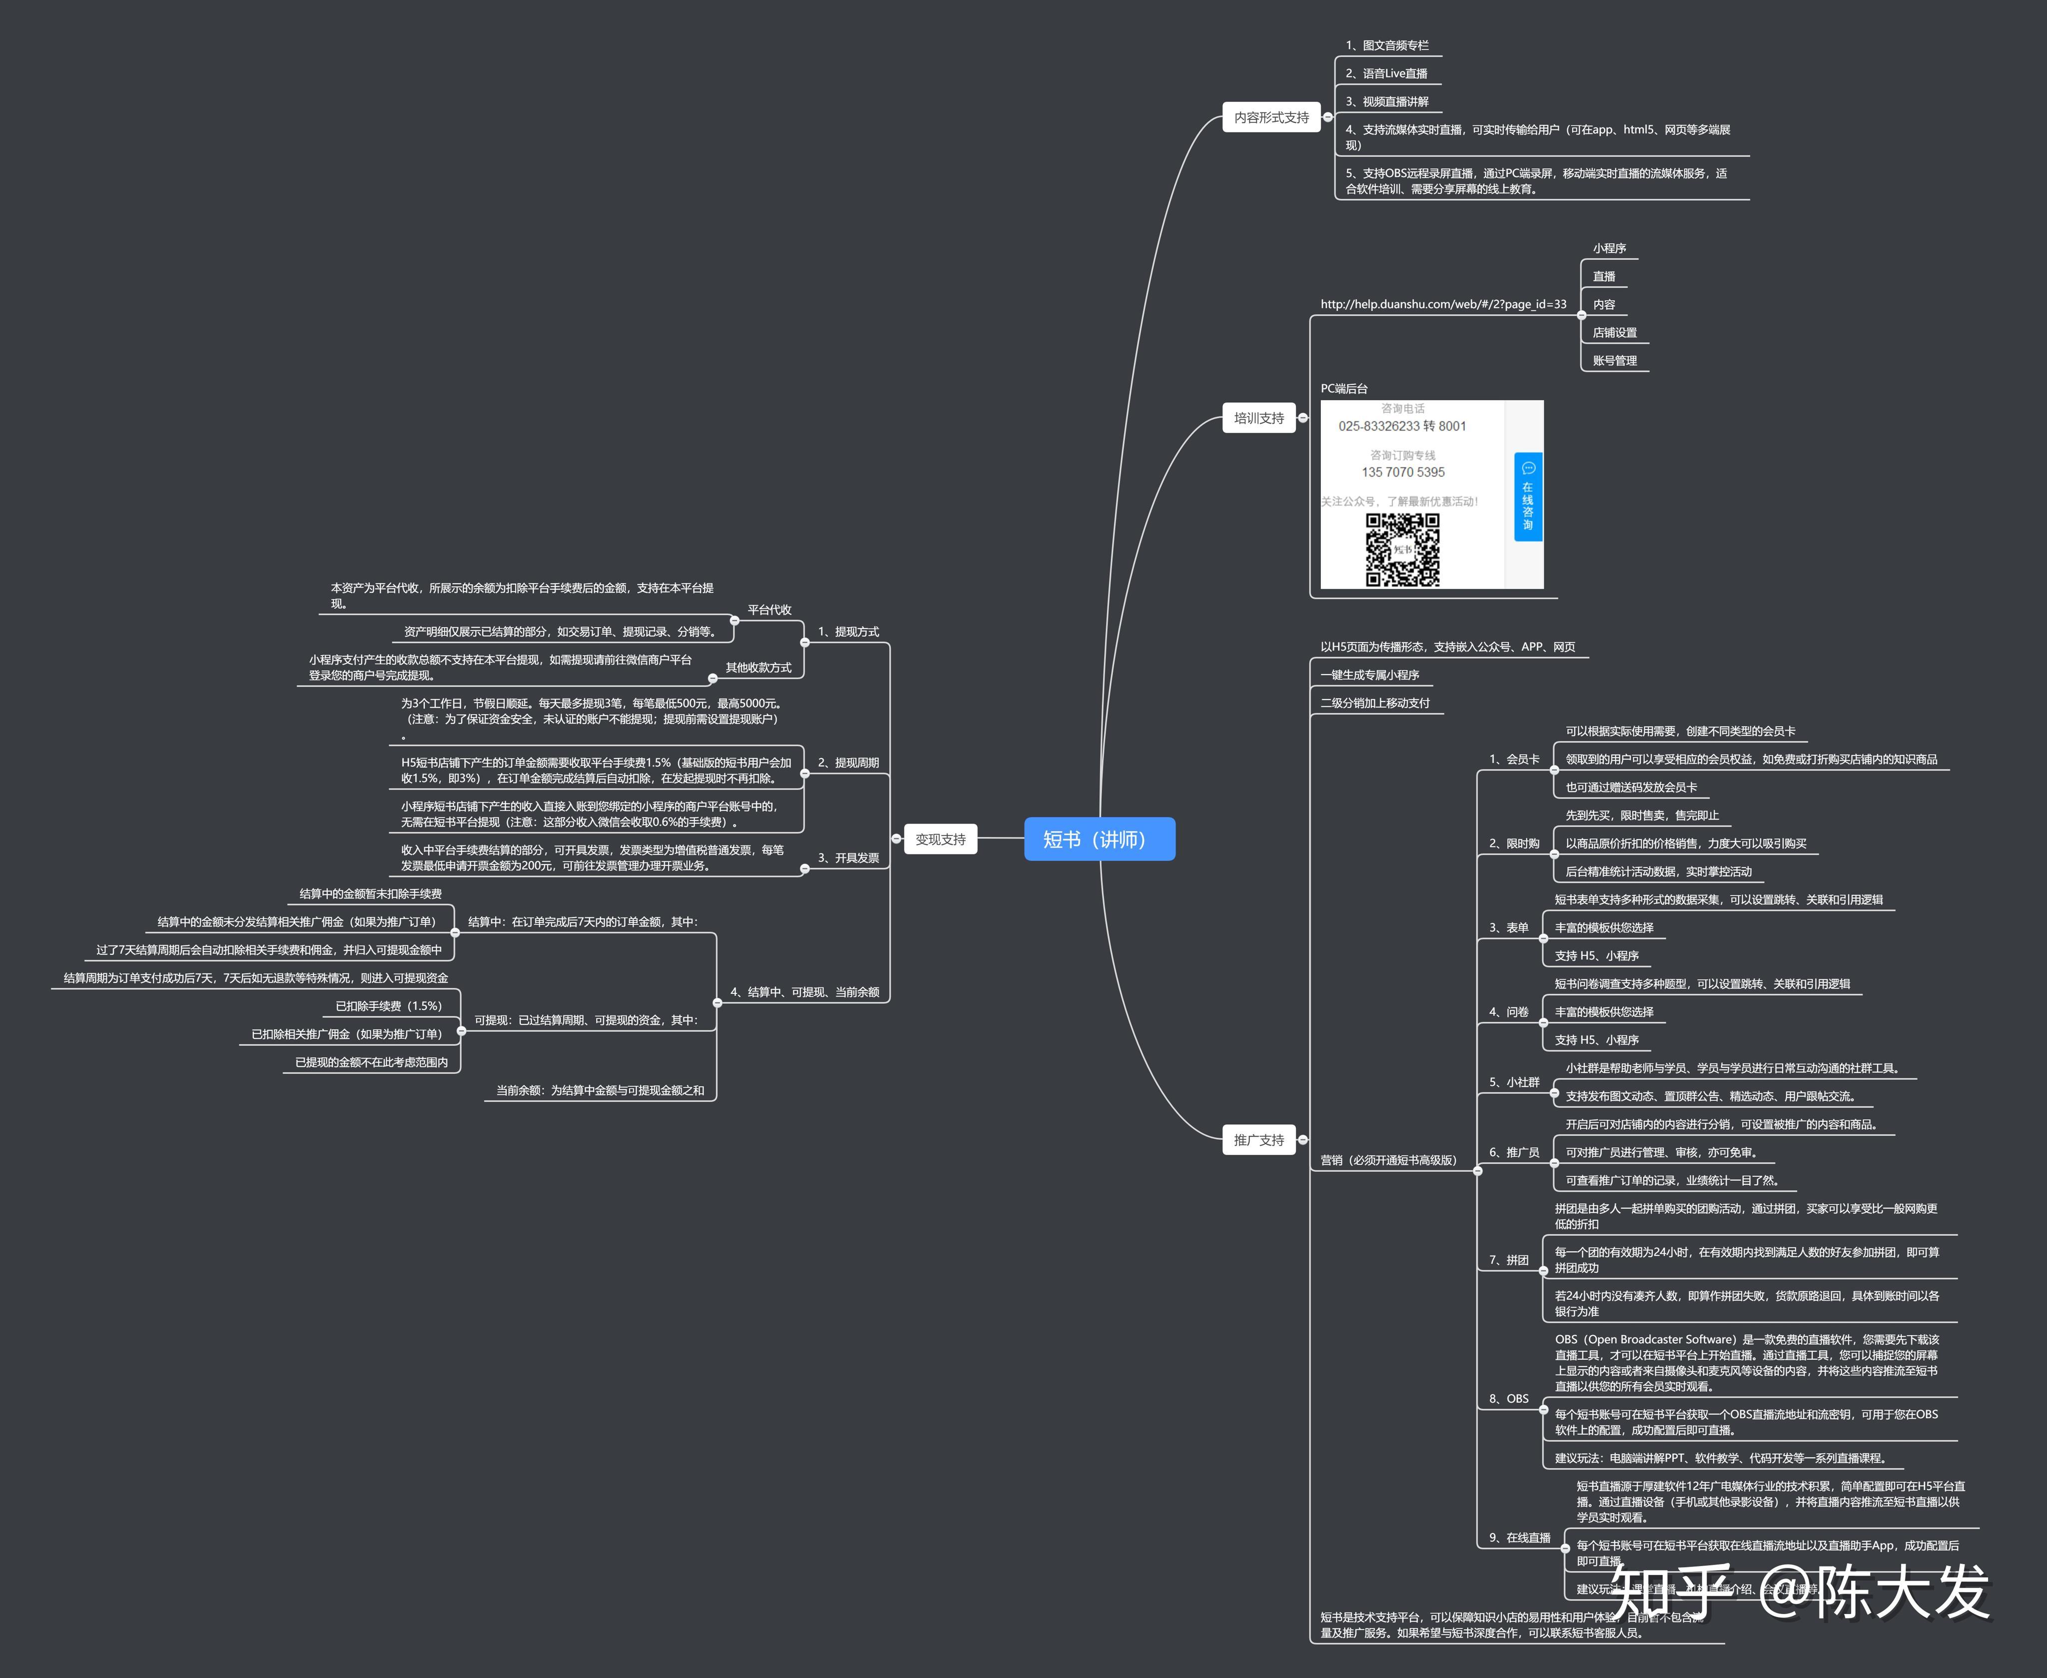
Task: Select the 5、支持OBS远程录屏直播 node
Action: 1537,181
